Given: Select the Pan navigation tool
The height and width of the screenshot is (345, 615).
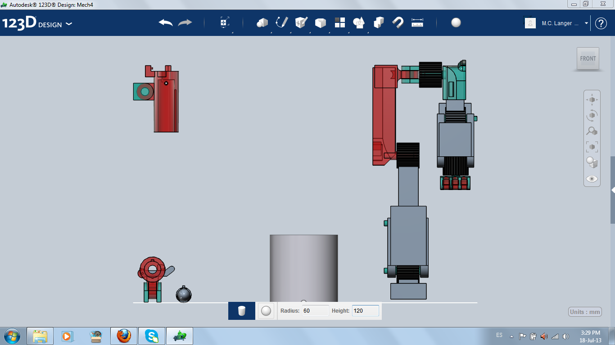Looking at the screenshot, I should 592,100.
